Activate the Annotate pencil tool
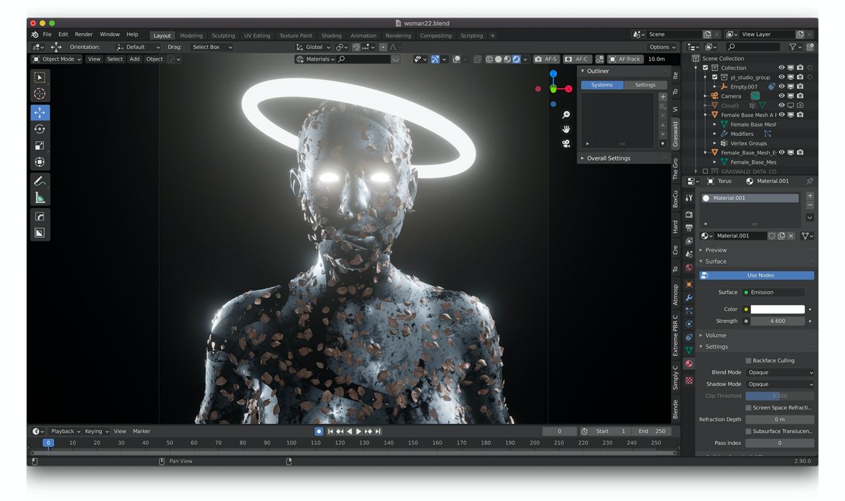The height and width of the screenshot is (501, 845). click(x=40, y=181)
